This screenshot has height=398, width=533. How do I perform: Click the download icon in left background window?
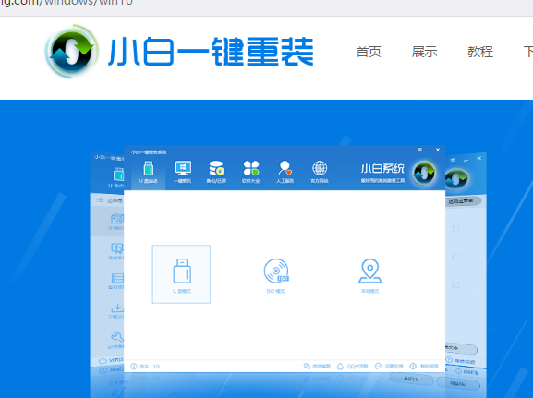(x=117, y=308)
